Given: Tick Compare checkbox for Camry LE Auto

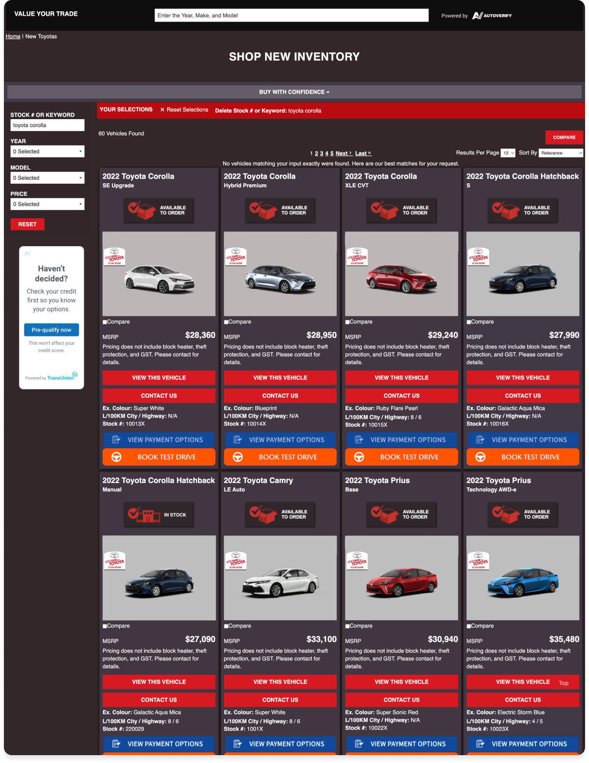Looking at the screenshot, I should click(x=226, y=626).
